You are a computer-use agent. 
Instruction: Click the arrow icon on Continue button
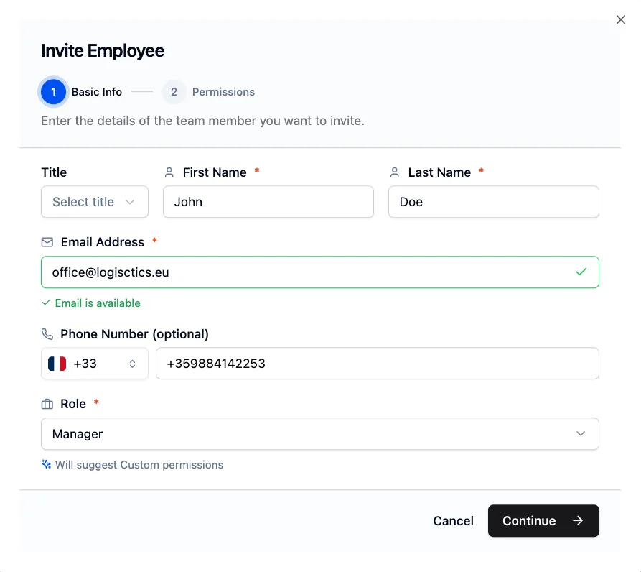point(578,520)
